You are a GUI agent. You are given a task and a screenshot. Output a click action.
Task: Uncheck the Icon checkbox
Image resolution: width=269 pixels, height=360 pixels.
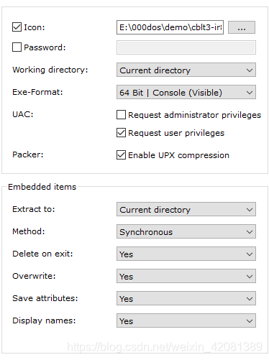(x=17, y=27)
